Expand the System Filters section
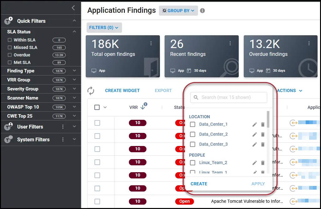This screenshot has height=209, width=321. point(74,139)
